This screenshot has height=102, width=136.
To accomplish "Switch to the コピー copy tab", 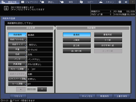I will pos(88,2).
